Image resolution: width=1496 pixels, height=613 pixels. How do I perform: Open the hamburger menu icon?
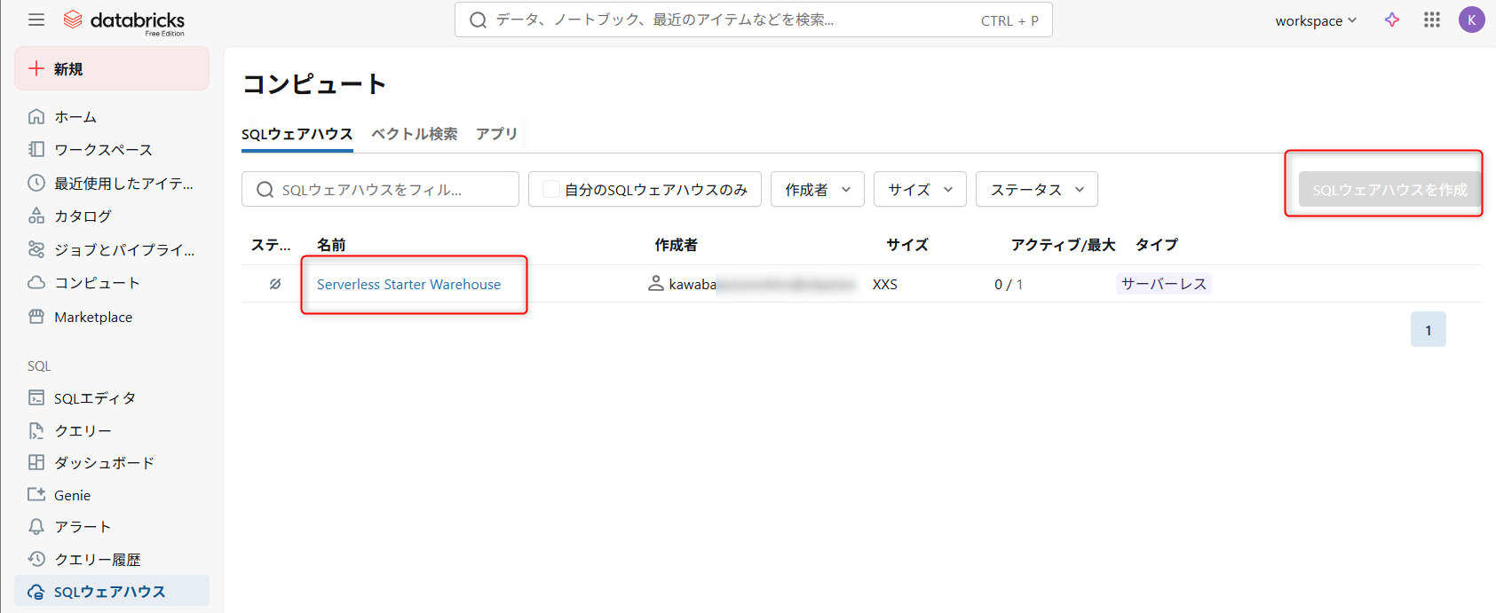click(x=36, y=20)
